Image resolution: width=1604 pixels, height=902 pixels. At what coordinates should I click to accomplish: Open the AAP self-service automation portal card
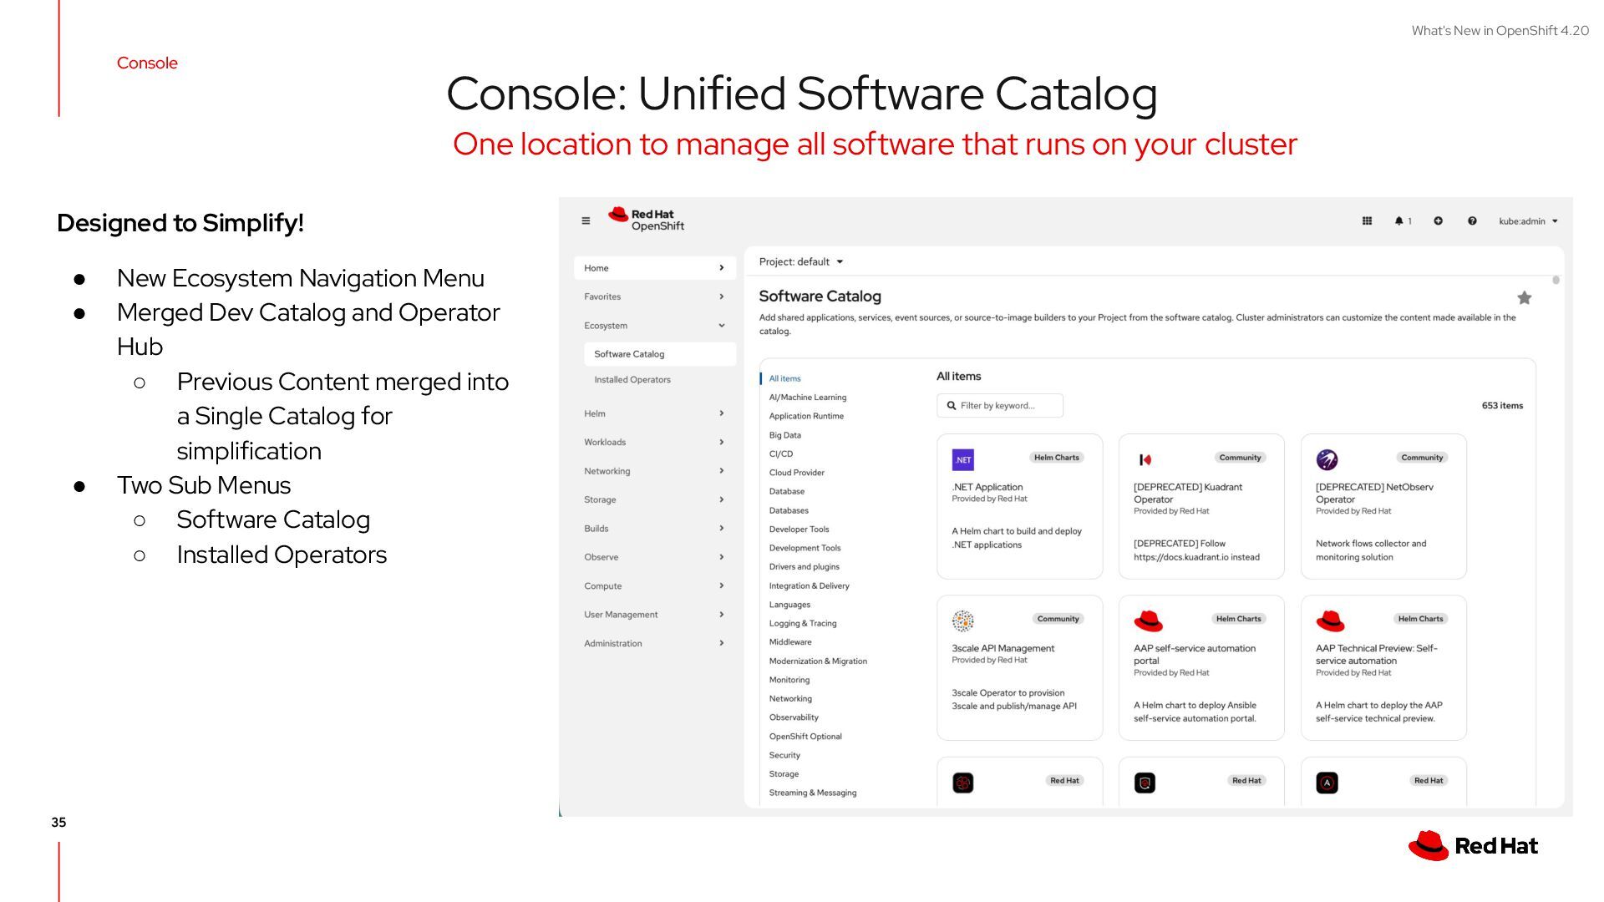(1200, 668)
